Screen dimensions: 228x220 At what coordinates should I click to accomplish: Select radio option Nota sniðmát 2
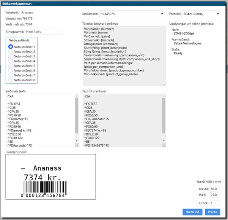11,52
